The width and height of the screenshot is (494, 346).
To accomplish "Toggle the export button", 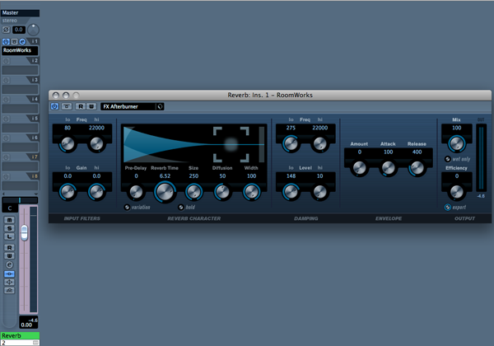I will click(447, 207).
